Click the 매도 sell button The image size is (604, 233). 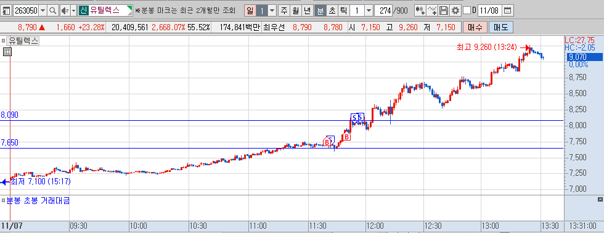(500, 27)
